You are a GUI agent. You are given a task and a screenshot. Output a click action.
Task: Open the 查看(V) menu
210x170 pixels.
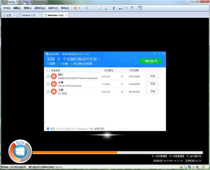[x=28, y=8]
